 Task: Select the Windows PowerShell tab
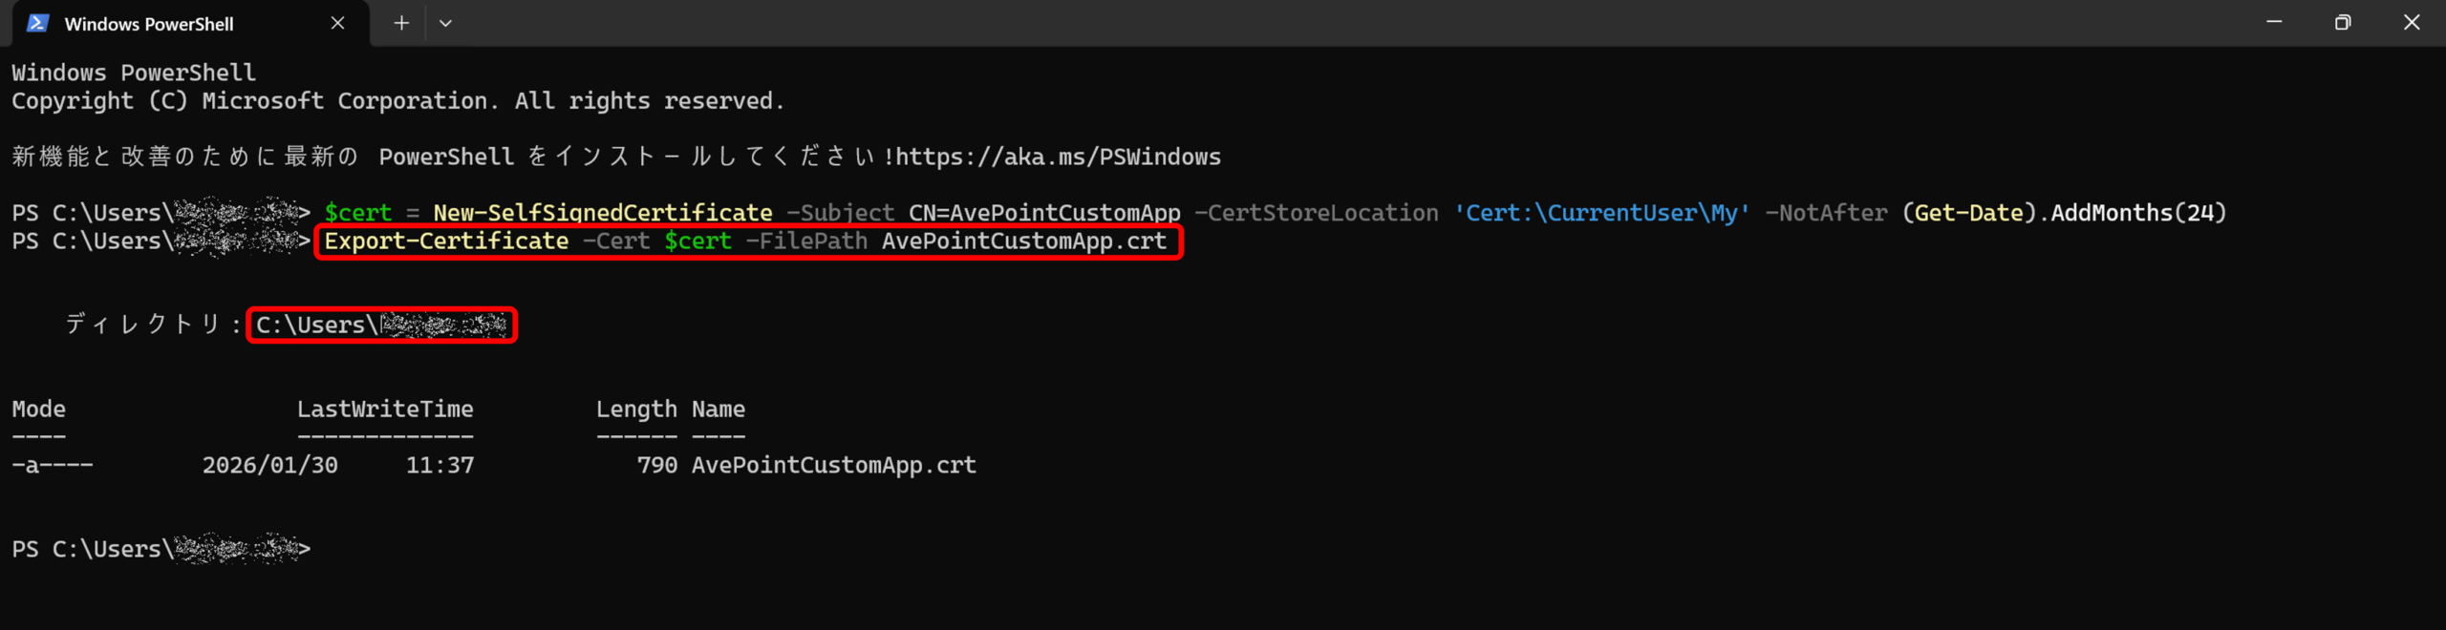point(149,24)
